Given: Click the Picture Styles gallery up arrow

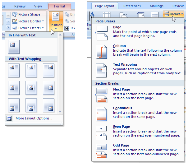Looking at the screenshot, I should 8,15.
